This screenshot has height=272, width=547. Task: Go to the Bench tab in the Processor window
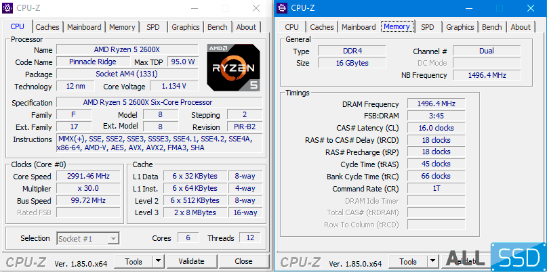pyautogui.click(x=218, y=27)
